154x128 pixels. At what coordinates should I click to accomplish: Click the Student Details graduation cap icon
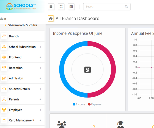click(4, 89)
